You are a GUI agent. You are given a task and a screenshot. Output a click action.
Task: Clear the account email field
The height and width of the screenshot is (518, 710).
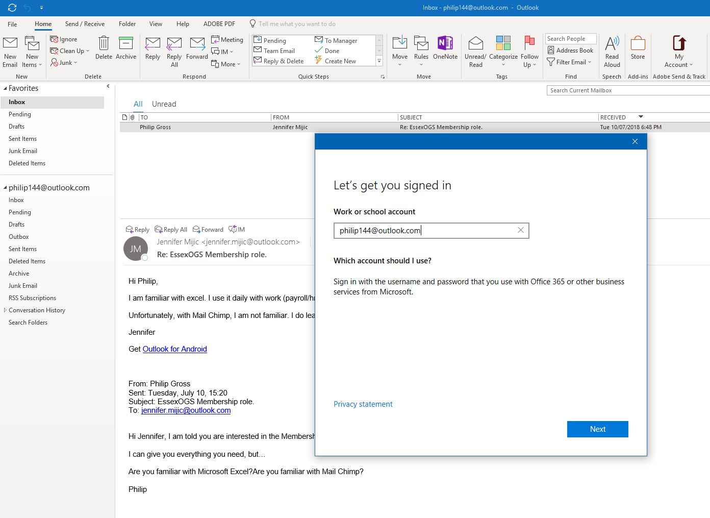[x=521, y=230]
